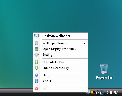This screenshot has height=96, width=122.
Task: Click the colored squares tray icon
Action: point(93,93)
